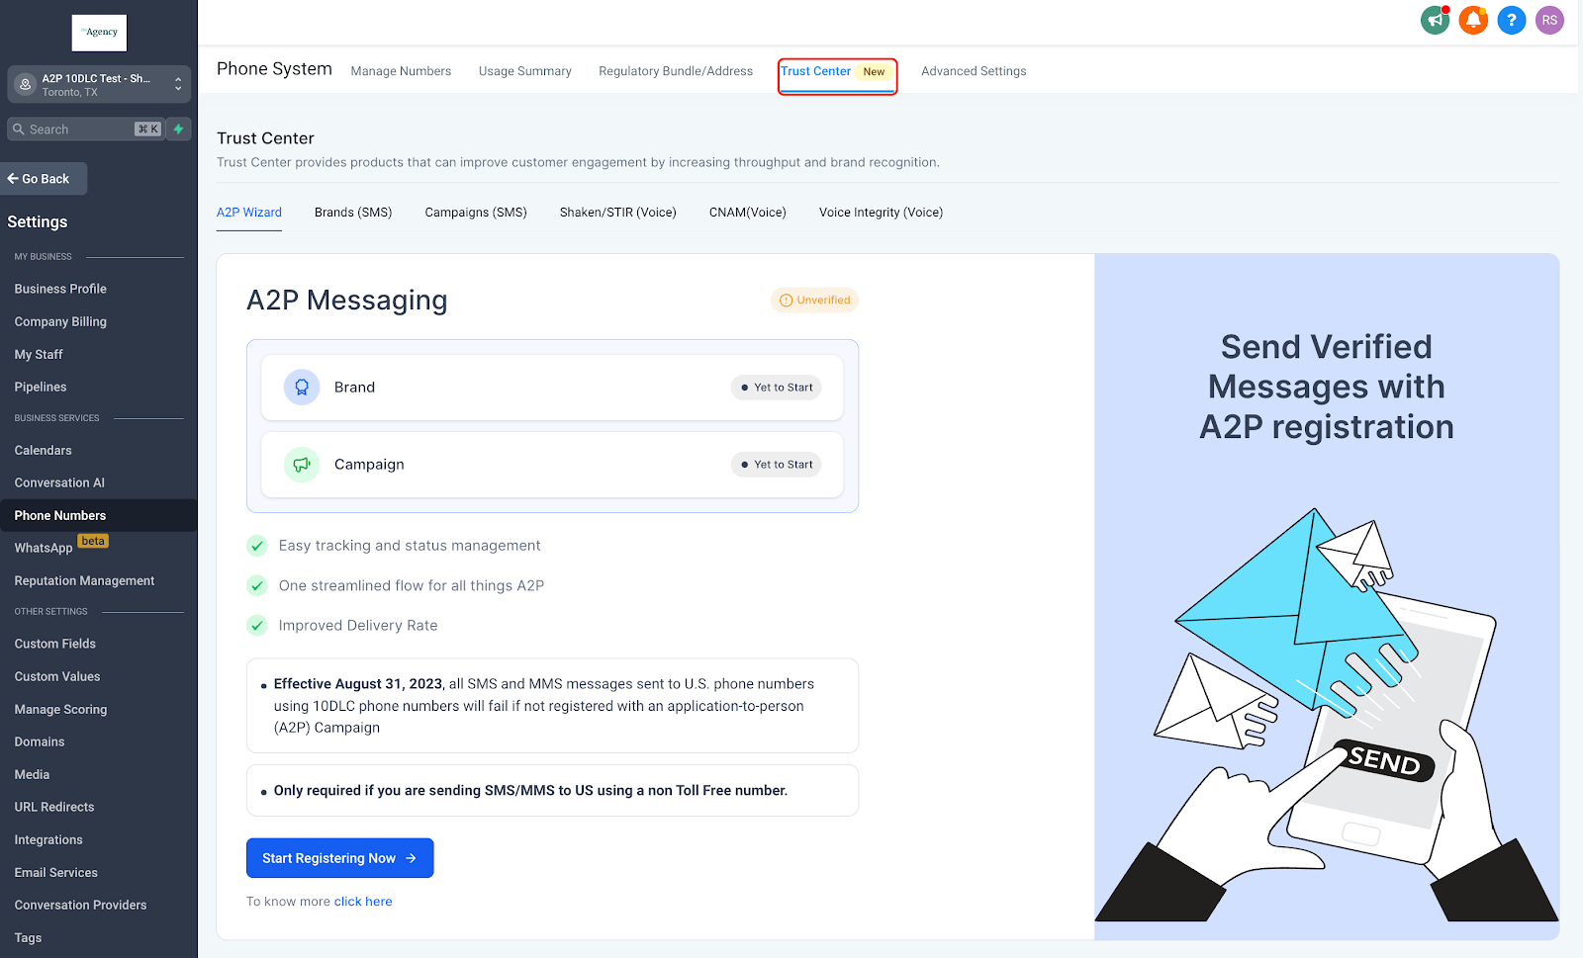Click the Agency logo
This screenshot has height=958, width=1583.
[x=99, y=33]
